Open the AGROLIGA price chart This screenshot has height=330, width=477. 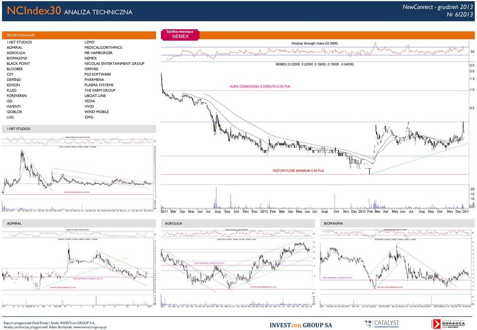pos(238,268)
